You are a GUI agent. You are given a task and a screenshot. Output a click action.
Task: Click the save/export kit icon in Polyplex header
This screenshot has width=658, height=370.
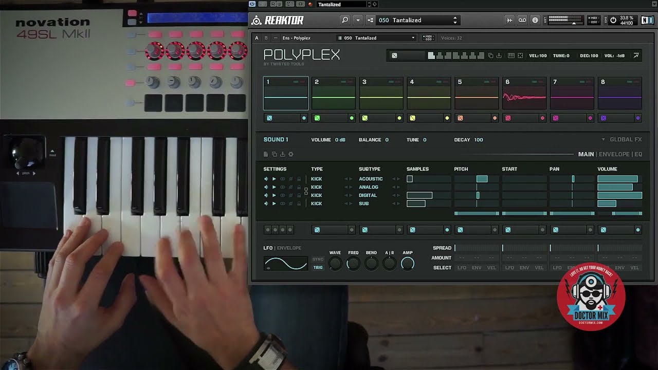(x=499, y=55)
